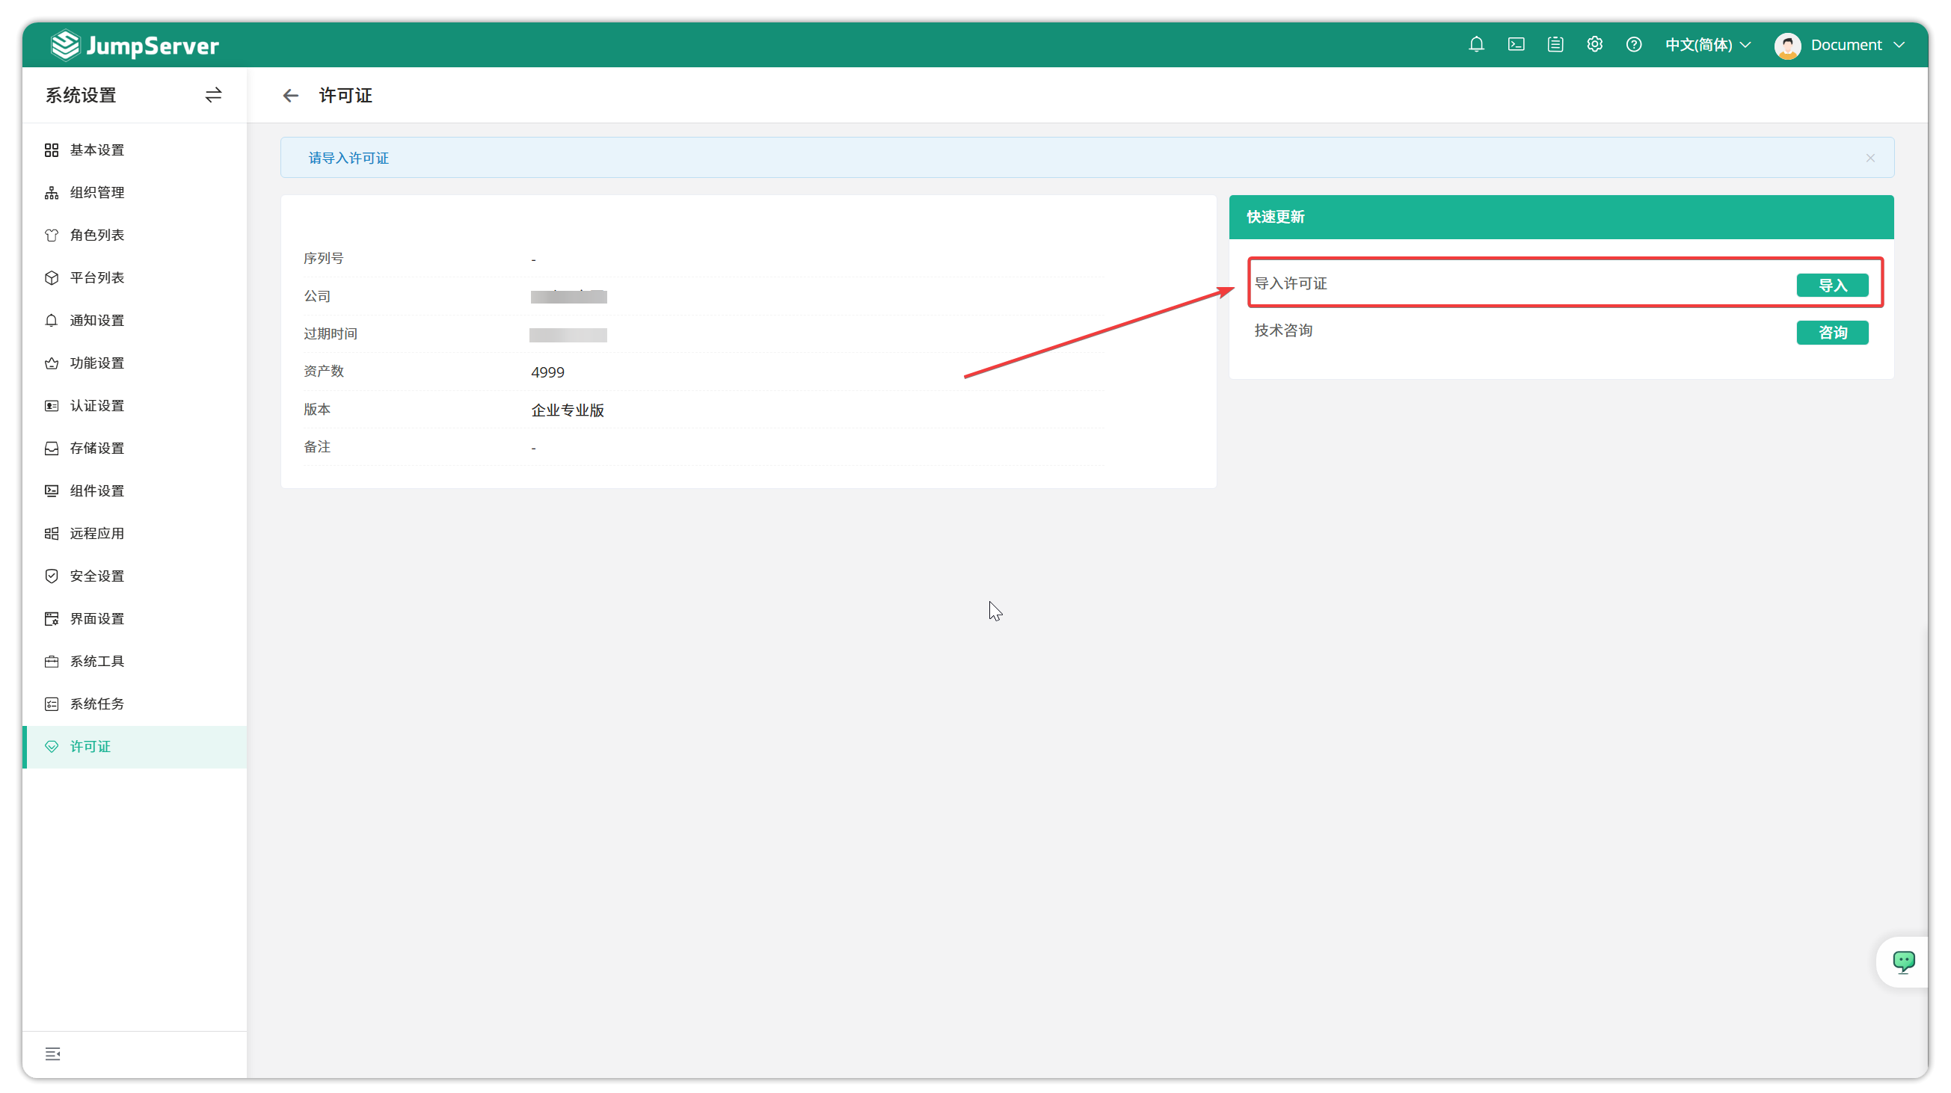Open the Document user account dropdown
Screen dimensions: 1951x1093
(1839, 45)
